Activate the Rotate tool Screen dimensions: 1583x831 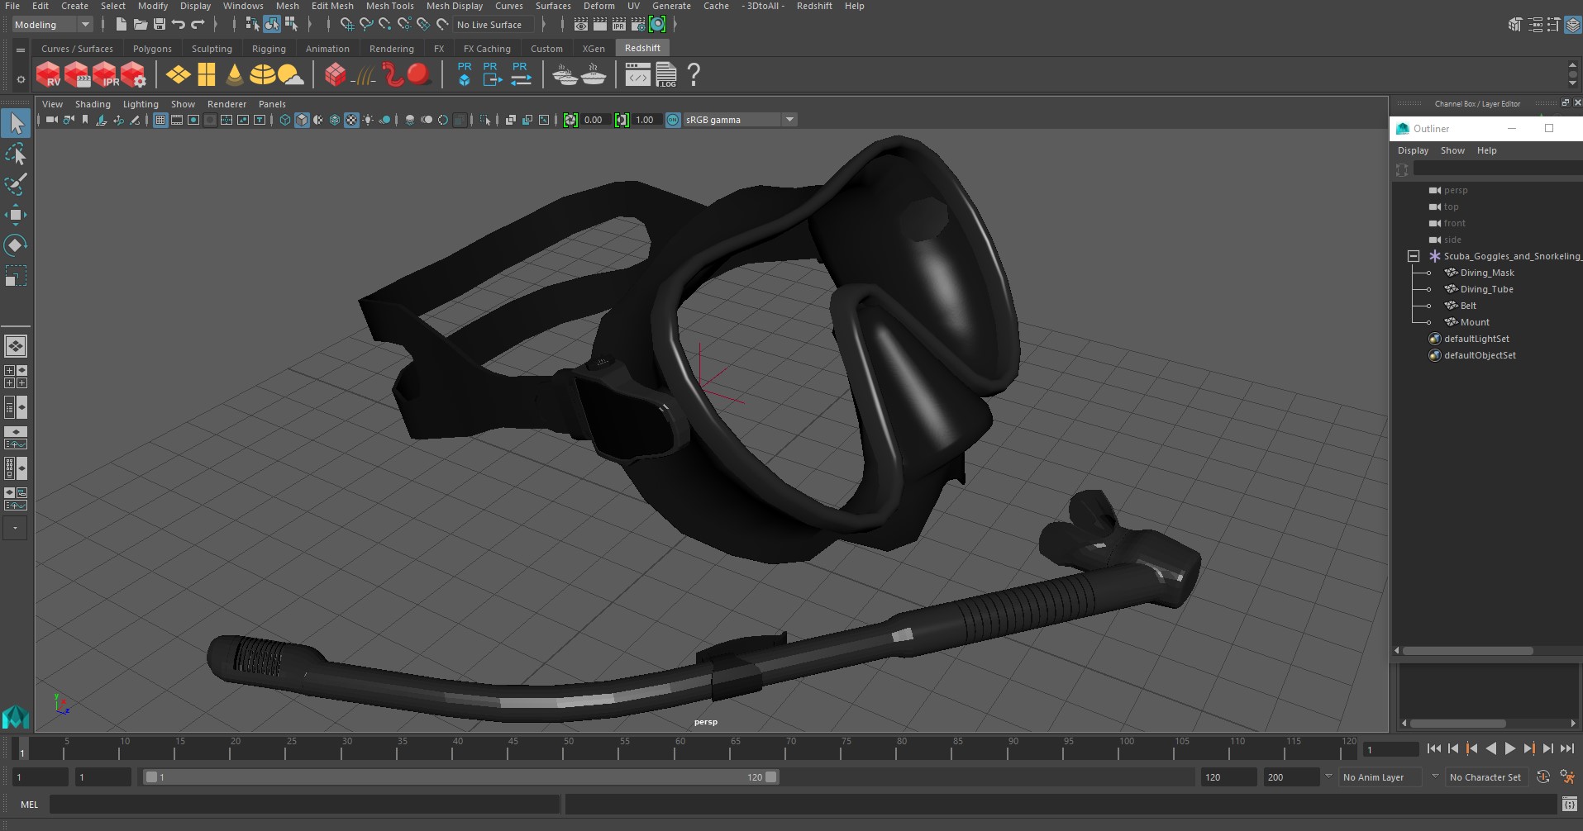click(16, 245)
